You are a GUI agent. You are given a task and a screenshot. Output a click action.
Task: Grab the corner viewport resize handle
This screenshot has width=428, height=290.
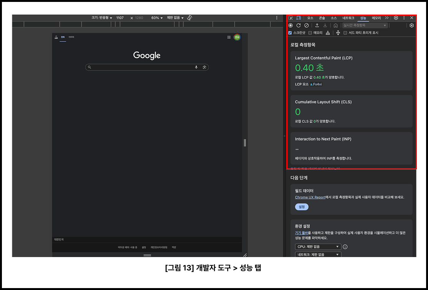click(x=245, y=255)
